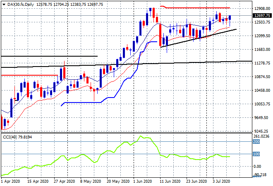
Task: Click the CCI scale value 0.00
Action: point(257,167)
